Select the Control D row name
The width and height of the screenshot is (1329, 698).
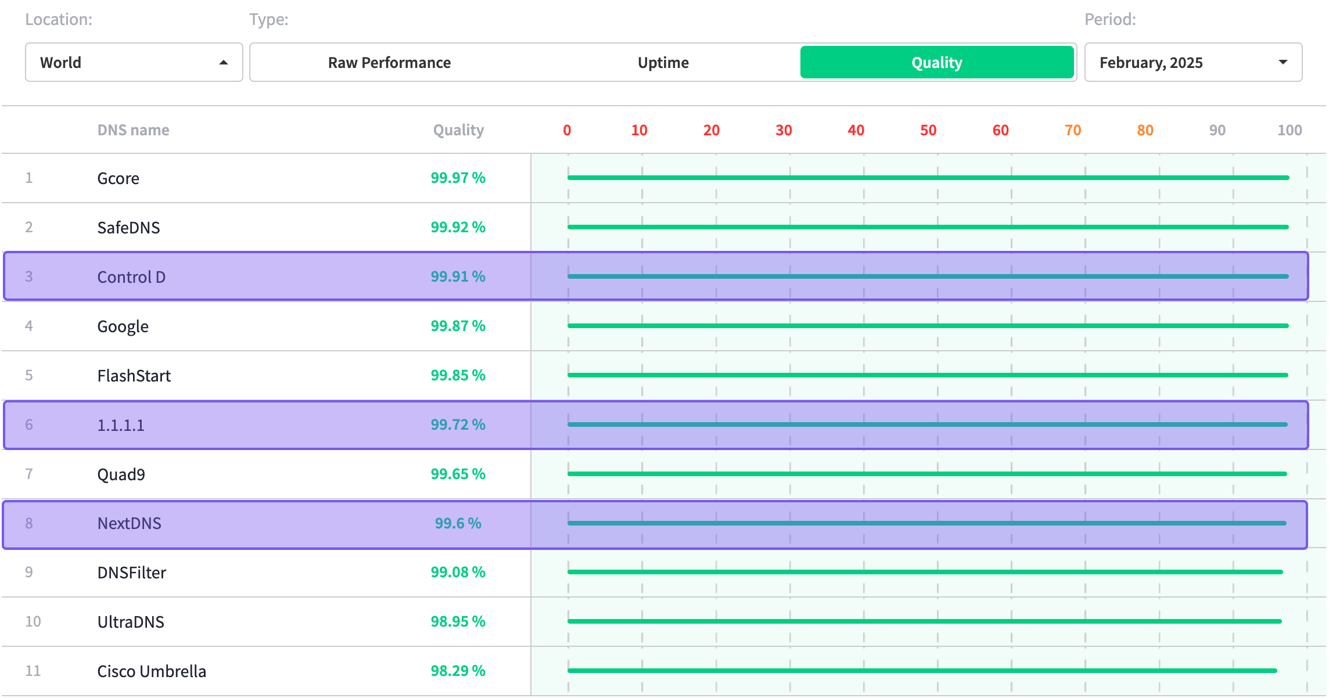point(131,277)
